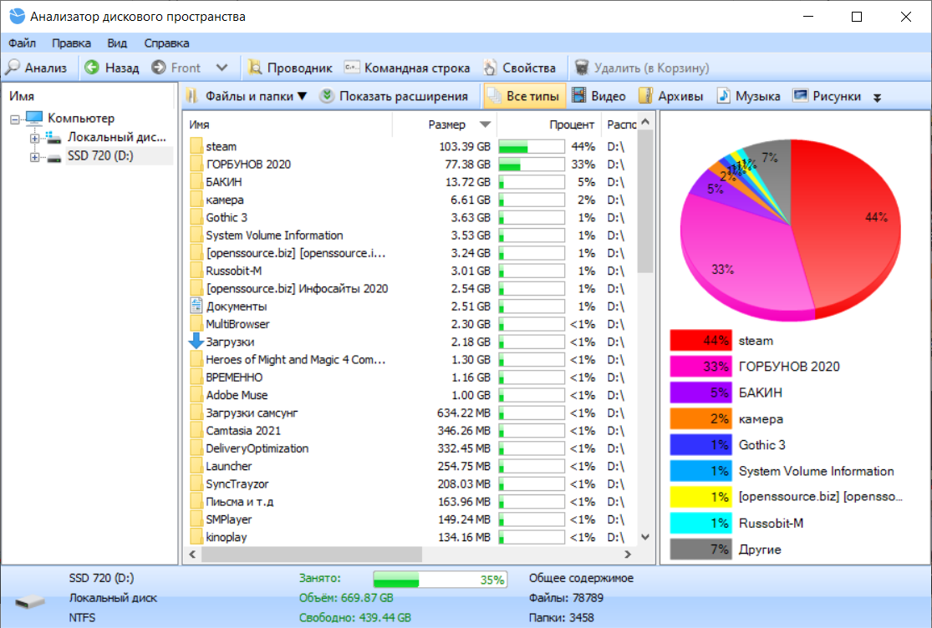
Task: Click the Архивы filter icon
Action: click(645, 95)
